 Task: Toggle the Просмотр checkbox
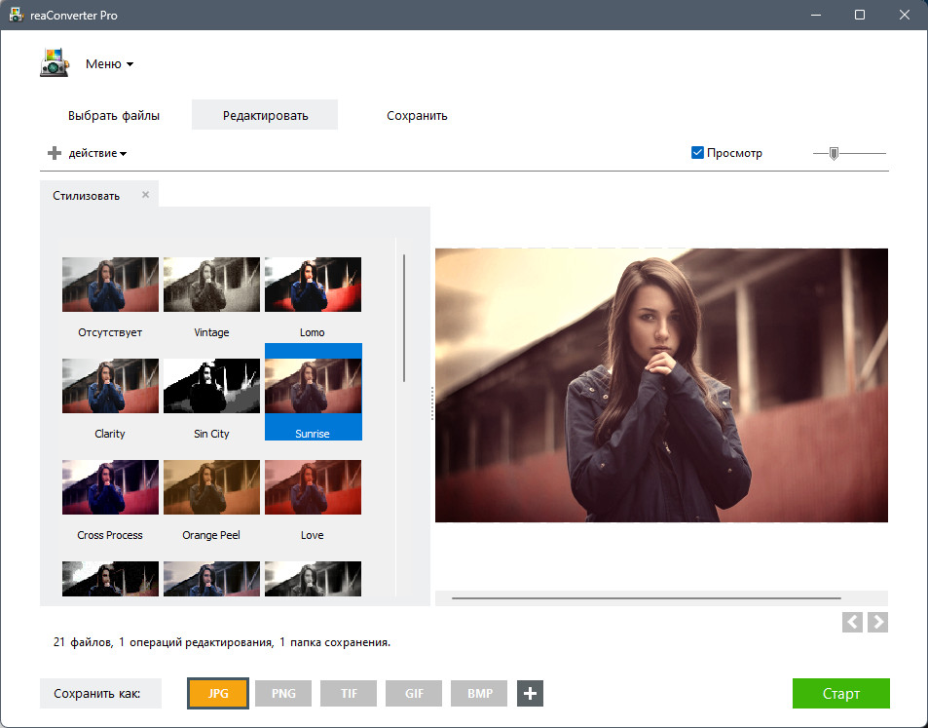(x=697, y=153)
